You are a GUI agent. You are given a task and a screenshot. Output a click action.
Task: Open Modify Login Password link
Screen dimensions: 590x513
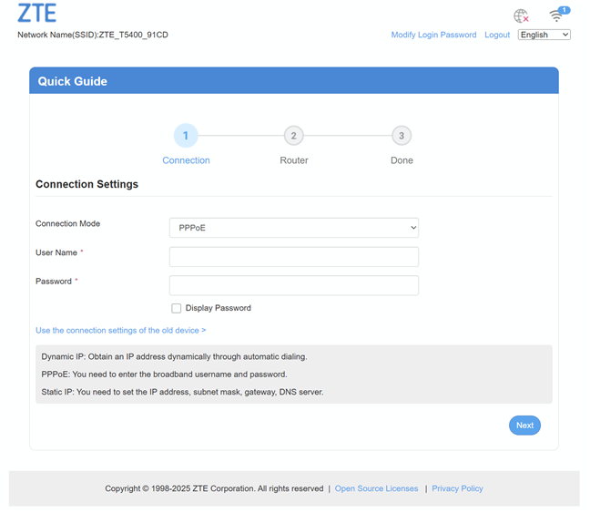point(433,35)
